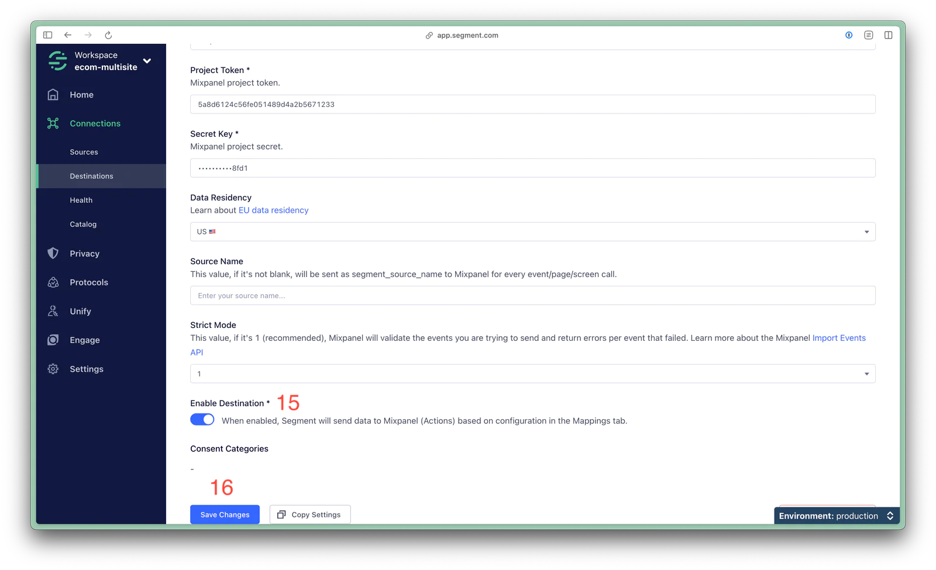Open the Data Residency US dropdown
The height and width of the screenshot is (570, 936).
point(532,232)
